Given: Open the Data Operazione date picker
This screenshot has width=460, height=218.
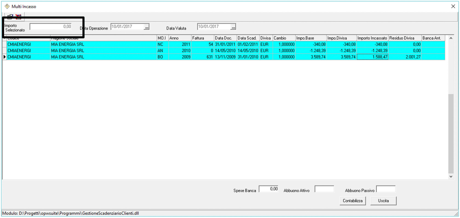Looking at the screenshot, I should pos(147,27).
